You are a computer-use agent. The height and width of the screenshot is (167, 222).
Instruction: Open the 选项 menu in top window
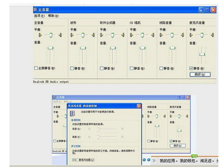pos(39,16)
